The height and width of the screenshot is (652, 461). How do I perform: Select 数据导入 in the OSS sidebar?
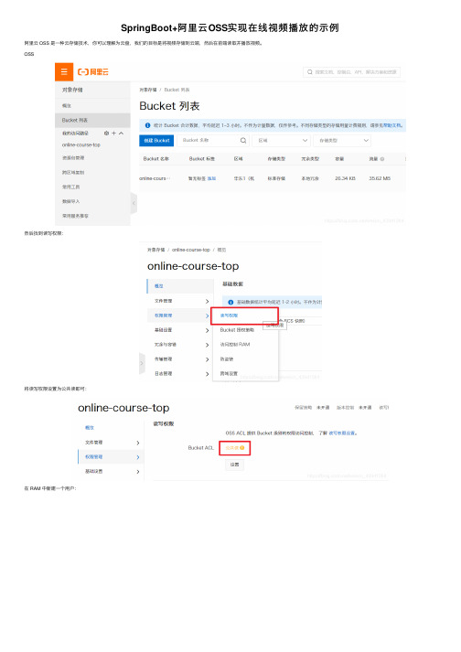[70, 201]
